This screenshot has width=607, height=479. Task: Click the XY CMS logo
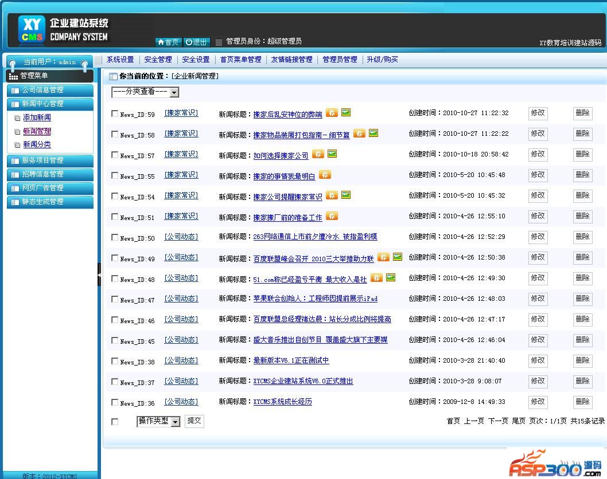[x=32, y=30]
